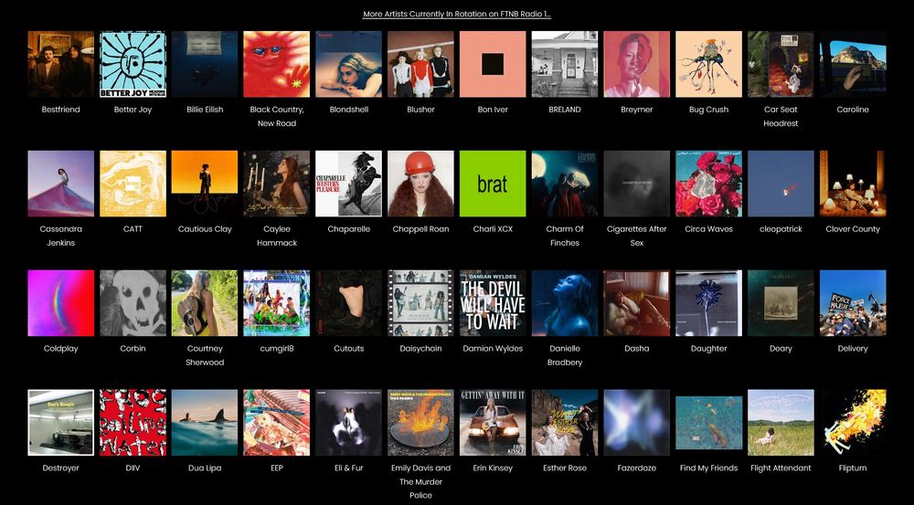View the Clover County album artwork
The height and width of the screenshot is (505, 914).
click(x=853, y=184)
